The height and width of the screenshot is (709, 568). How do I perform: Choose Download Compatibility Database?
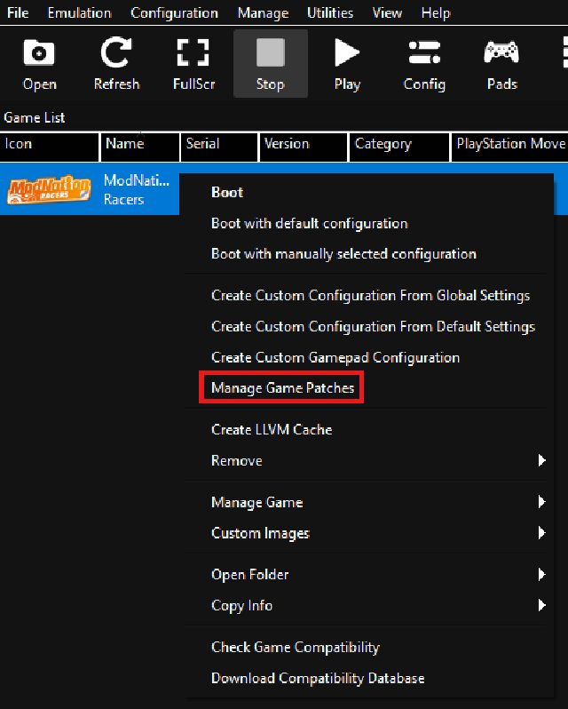click(318, 679)
